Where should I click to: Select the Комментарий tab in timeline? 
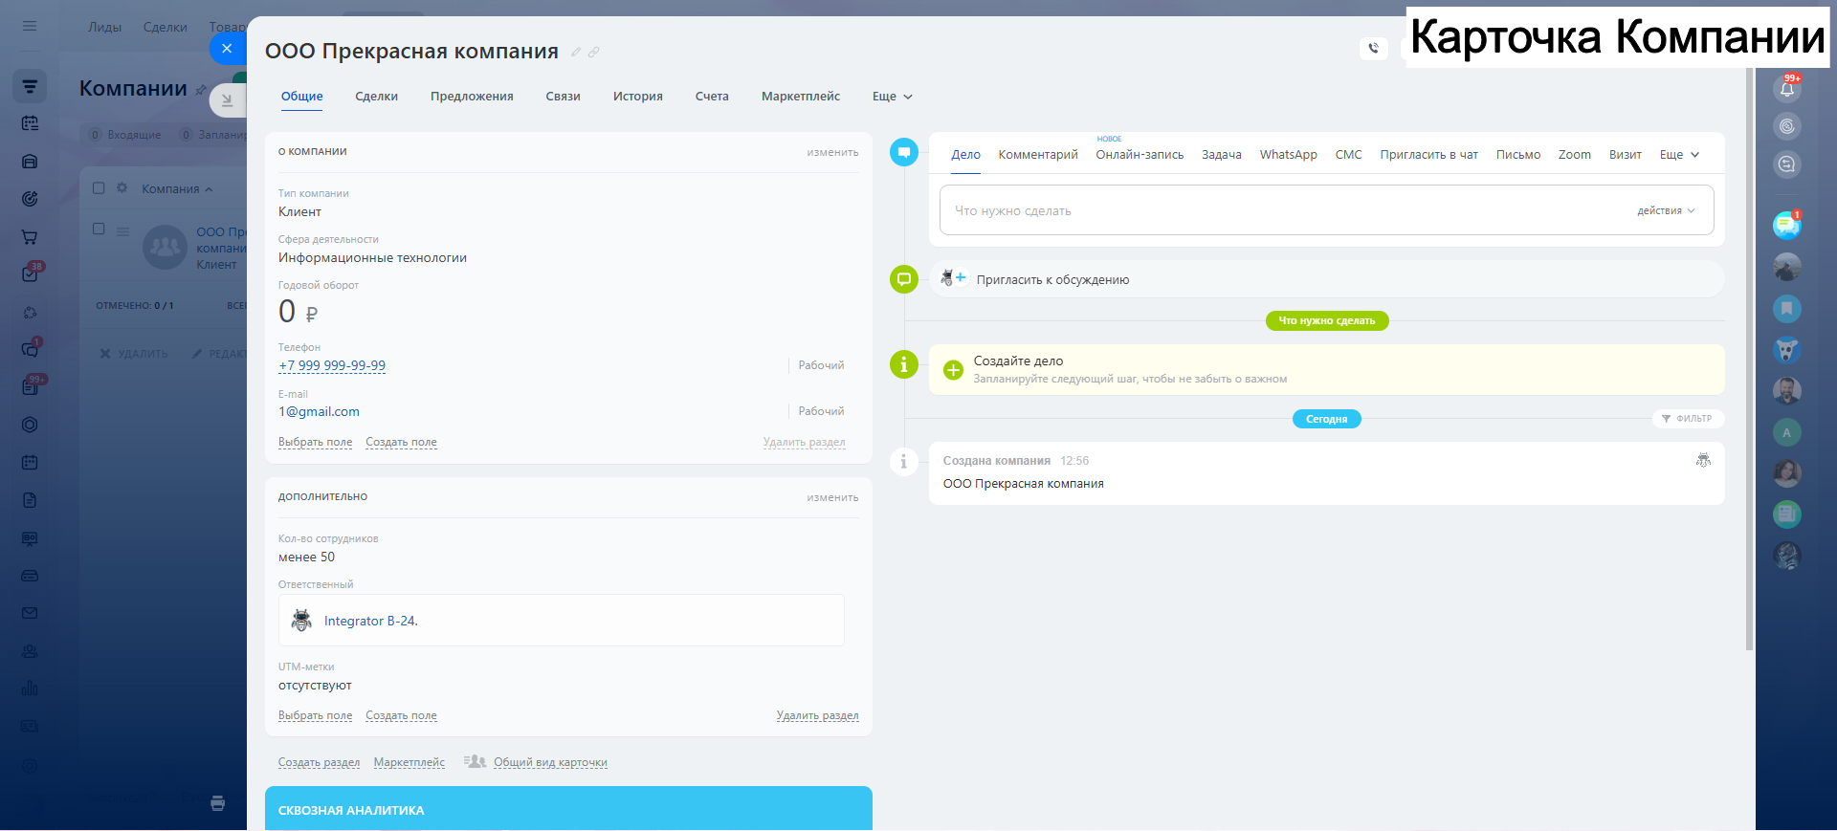(1037, 155)
